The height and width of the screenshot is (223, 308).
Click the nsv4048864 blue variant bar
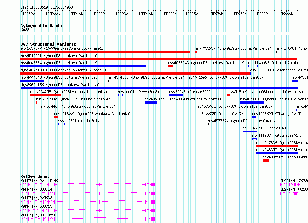point(83,66)
